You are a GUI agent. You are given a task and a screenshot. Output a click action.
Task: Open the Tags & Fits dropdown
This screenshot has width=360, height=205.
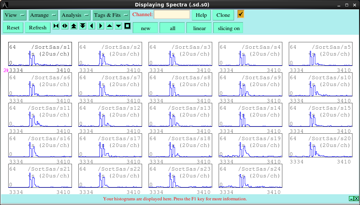click(111, 15)
